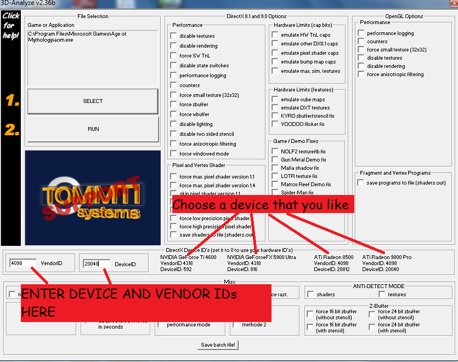Close the 3D-Analyze window

click(x=454, y=3)
